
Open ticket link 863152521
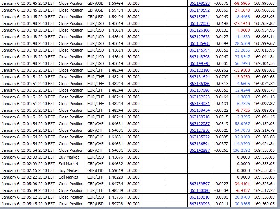(199, 17)
